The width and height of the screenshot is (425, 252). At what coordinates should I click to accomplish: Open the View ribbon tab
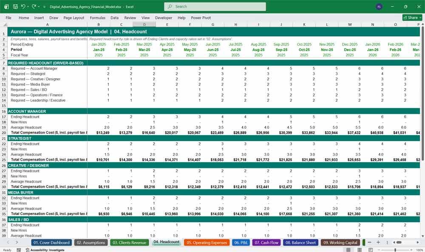point(145,17)
